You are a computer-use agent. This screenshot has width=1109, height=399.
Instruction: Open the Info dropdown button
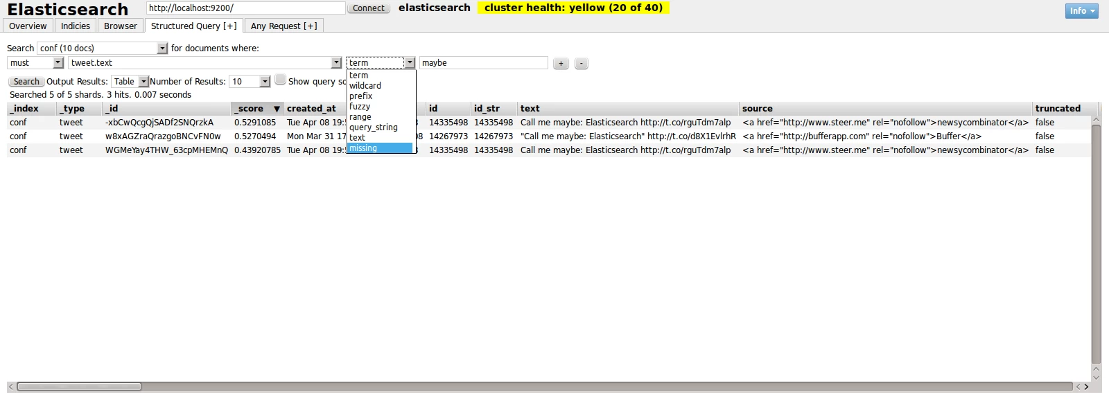(x=1082, y=10)
